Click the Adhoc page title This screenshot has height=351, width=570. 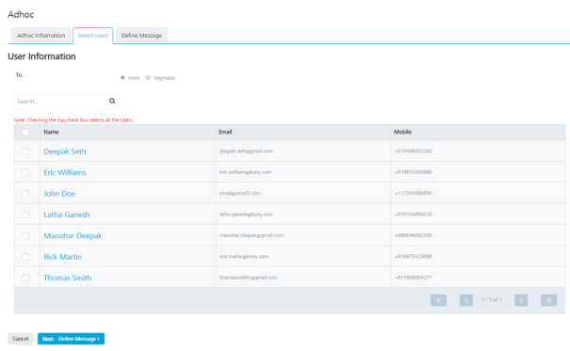pos(21,14)
